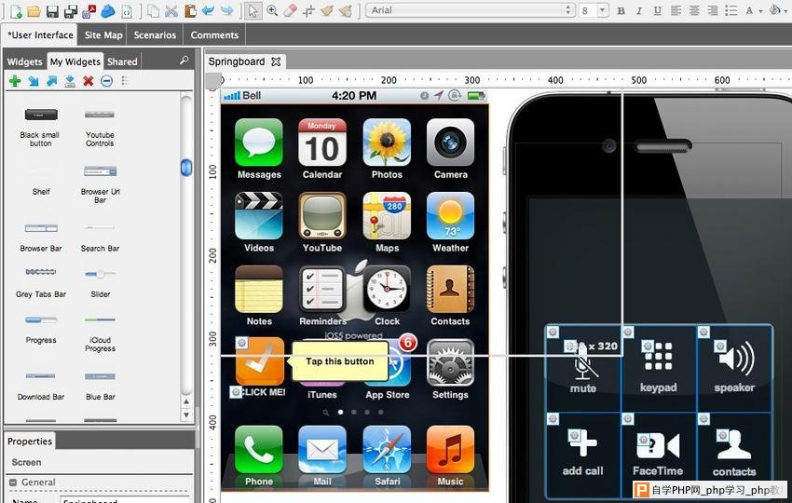Click the widget list scrollbar thumb

point(186,168)
